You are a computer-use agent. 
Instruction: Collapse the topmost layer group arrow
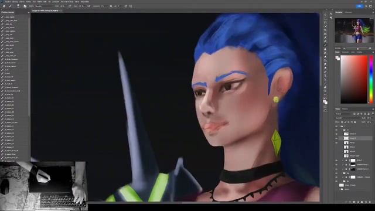[340, 127]
